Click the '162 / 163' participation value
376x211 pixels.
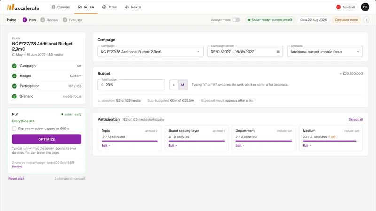(75, 86)
